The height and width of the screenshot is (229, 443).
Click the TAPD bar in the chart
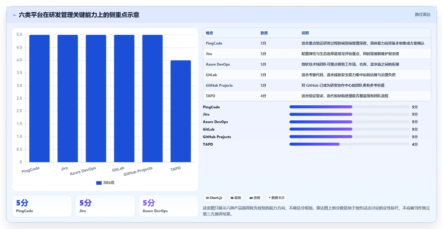pos(181,111)
